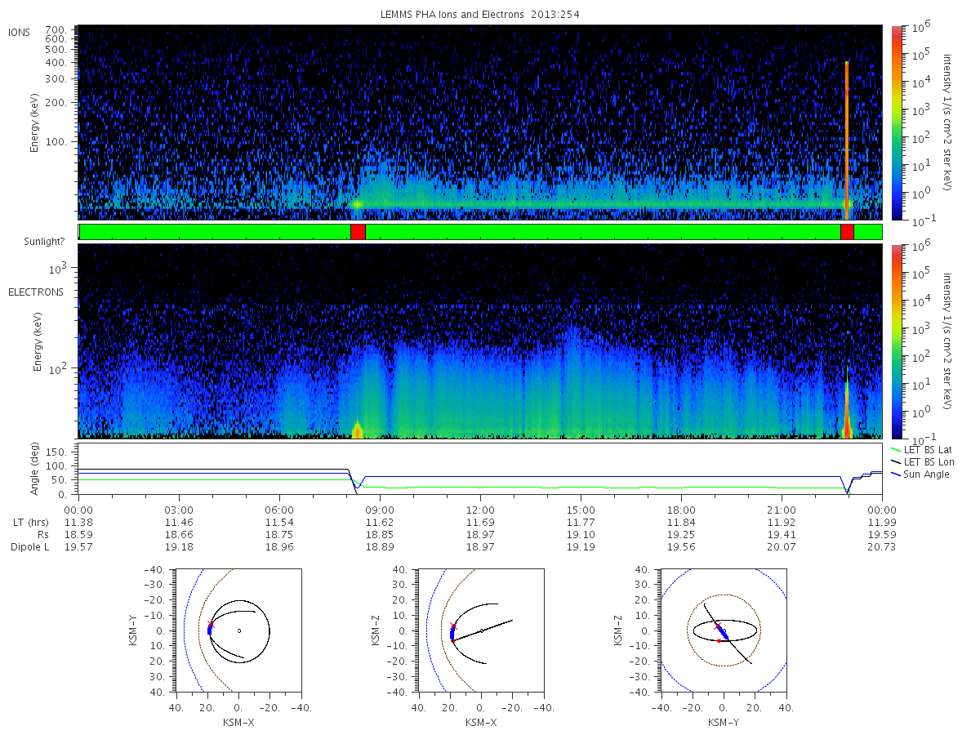Click the ions orange spike near 23:00
Viewport: 980px width, 735px height.
847,139
